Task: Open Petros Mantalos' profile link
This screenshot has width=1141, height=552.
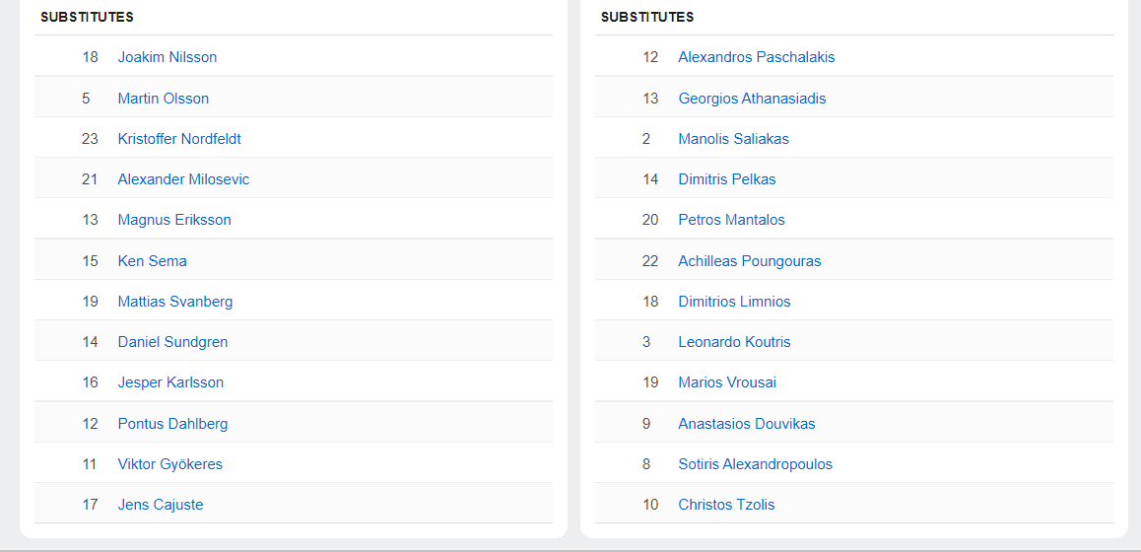Action: coord(731,220)
